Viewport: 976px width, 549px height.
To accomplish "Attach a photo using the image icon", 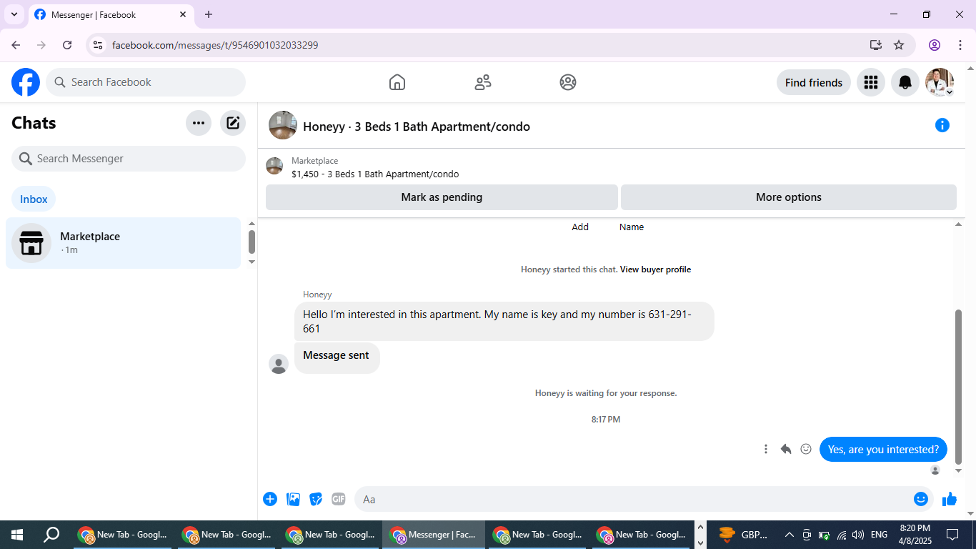I will [293, 499].
